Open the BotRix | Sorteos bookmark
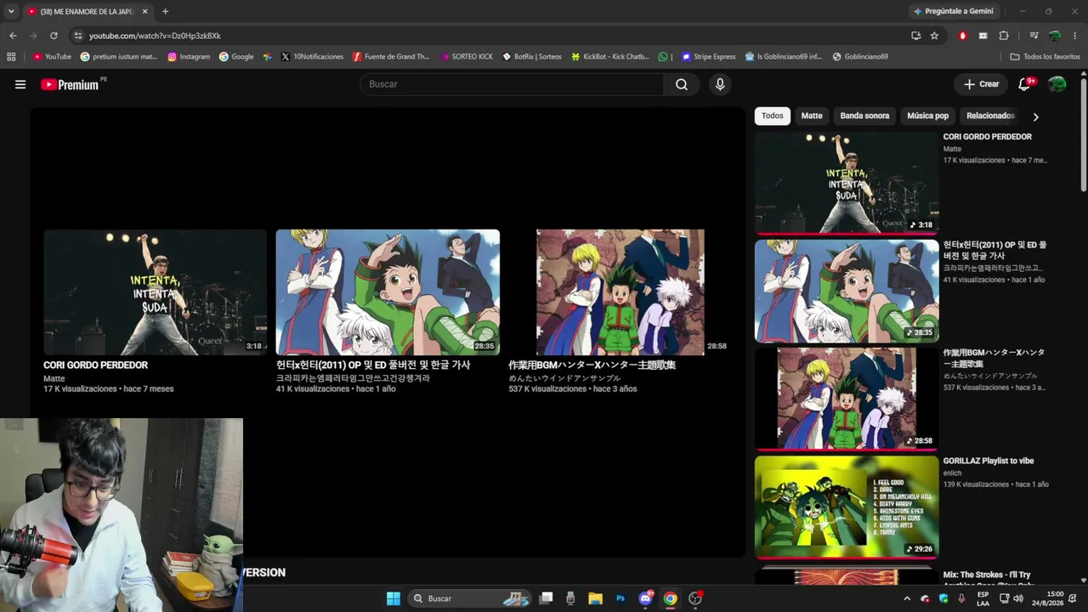The height and width of the screenshot is (612, 1088). pyautogui.click(x=532, y=57)
